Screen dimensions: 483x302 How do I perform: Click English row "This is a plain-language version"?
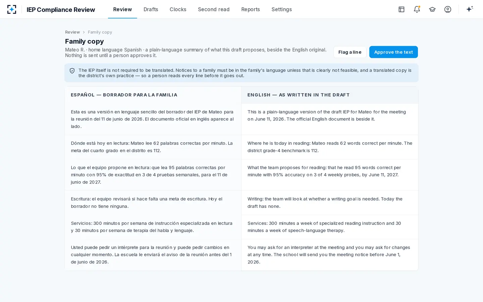tap(330, 119)
